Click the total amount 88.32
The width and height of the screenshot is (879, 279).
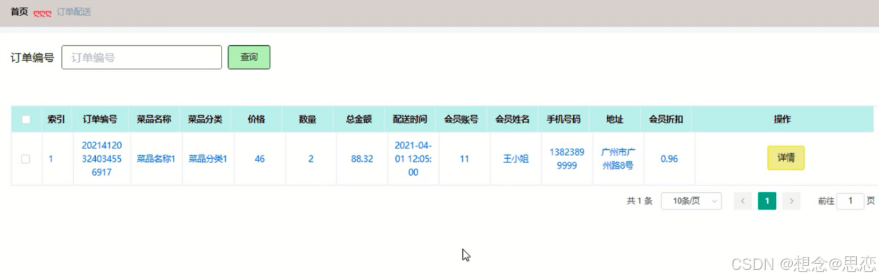tap(362, 159)
